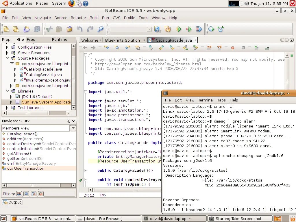Click the Show Desktop icon in bottom panel
Viewport: 296px width, 222px height.
tap(4, 219)
